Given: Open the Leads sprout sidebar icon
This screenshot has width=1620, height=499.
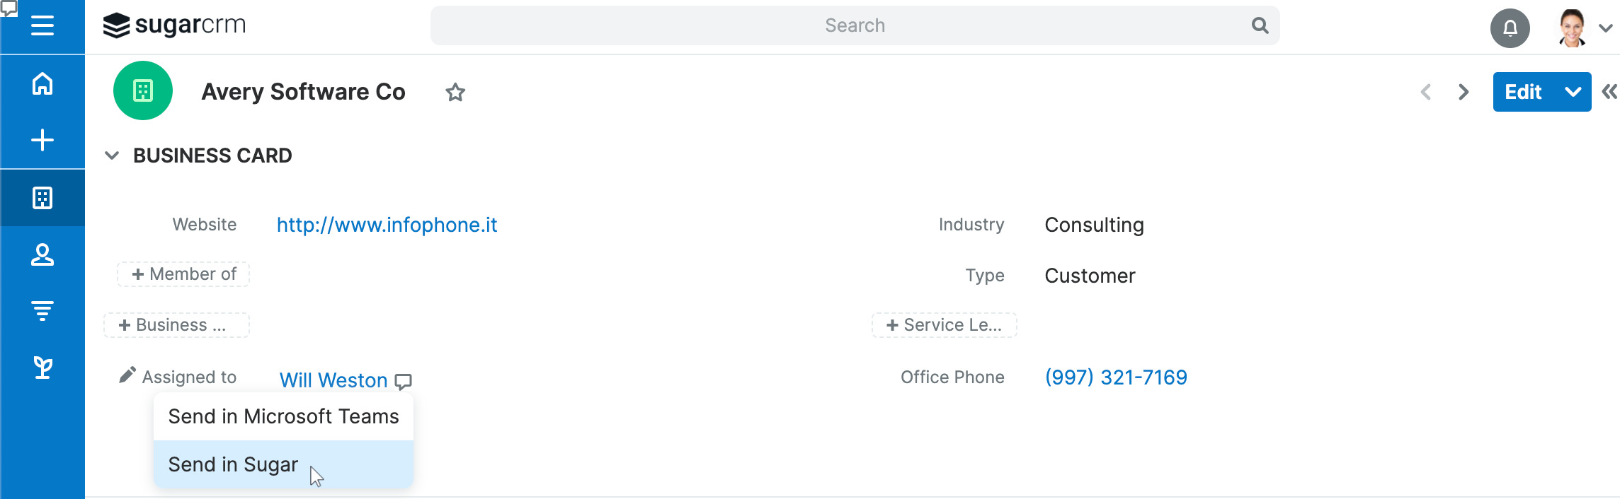Looking at the screenshot, I should pos(42,368).
